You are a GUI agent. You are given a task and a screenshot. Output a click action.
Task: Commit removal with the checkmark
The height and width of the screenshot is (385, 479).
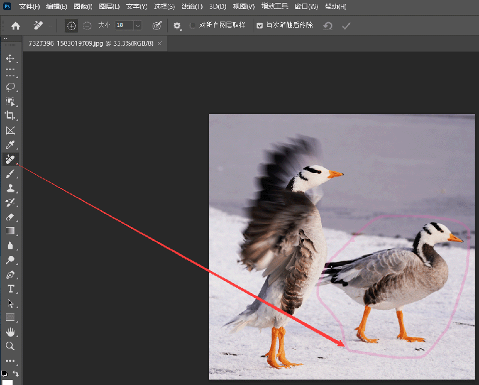pos(346,26)
